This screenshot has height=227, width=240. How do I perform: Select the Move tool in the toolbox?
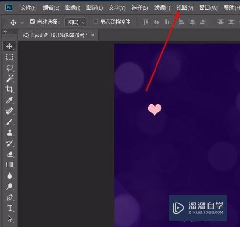point(9,46)
